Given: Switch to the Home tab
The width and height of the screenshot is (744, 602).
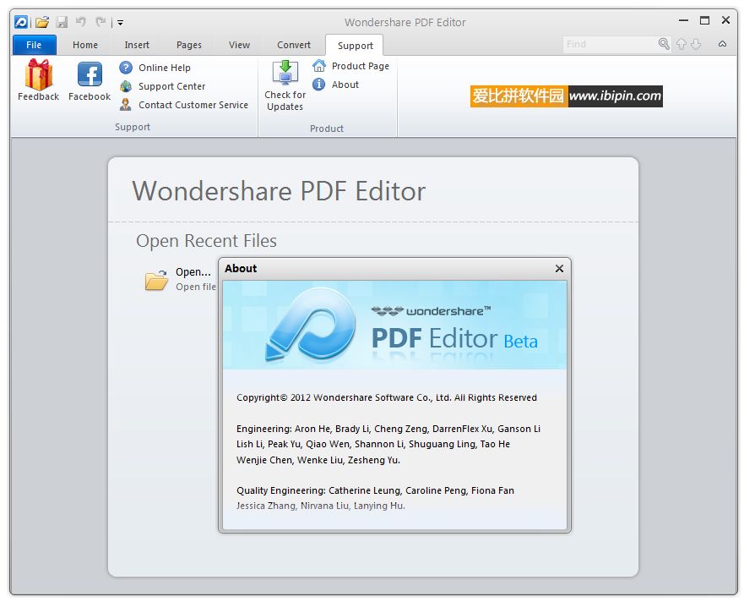Looking at the screenshot, I should point(85,45).
